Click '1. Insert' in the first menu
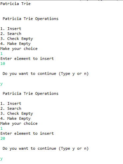The height and width of the screenshot is (164, 123). 11,29
